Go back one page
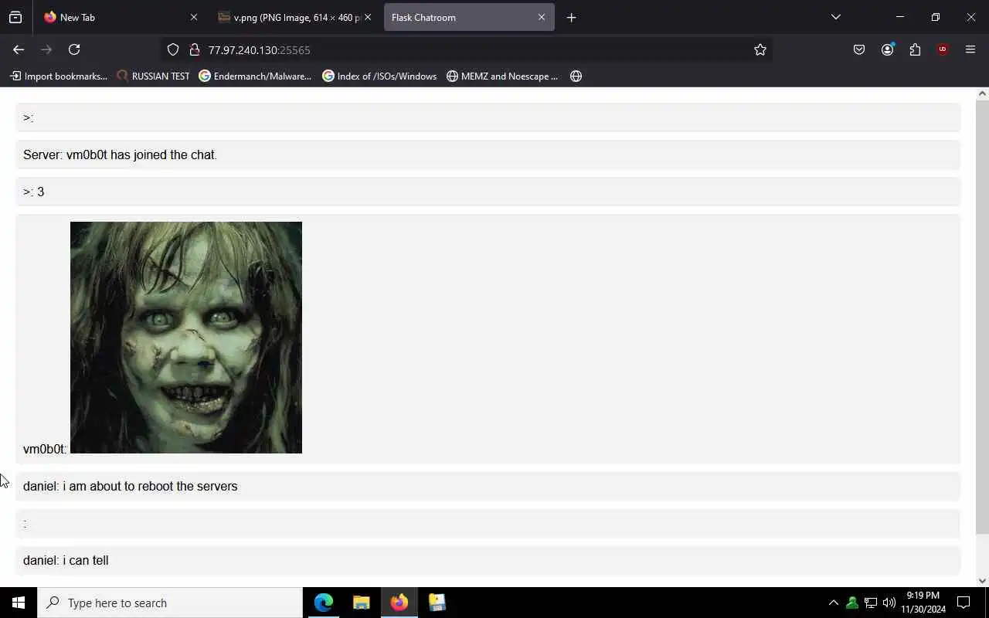The width and height of the screenshot is (989, 618). coord(19,49)
